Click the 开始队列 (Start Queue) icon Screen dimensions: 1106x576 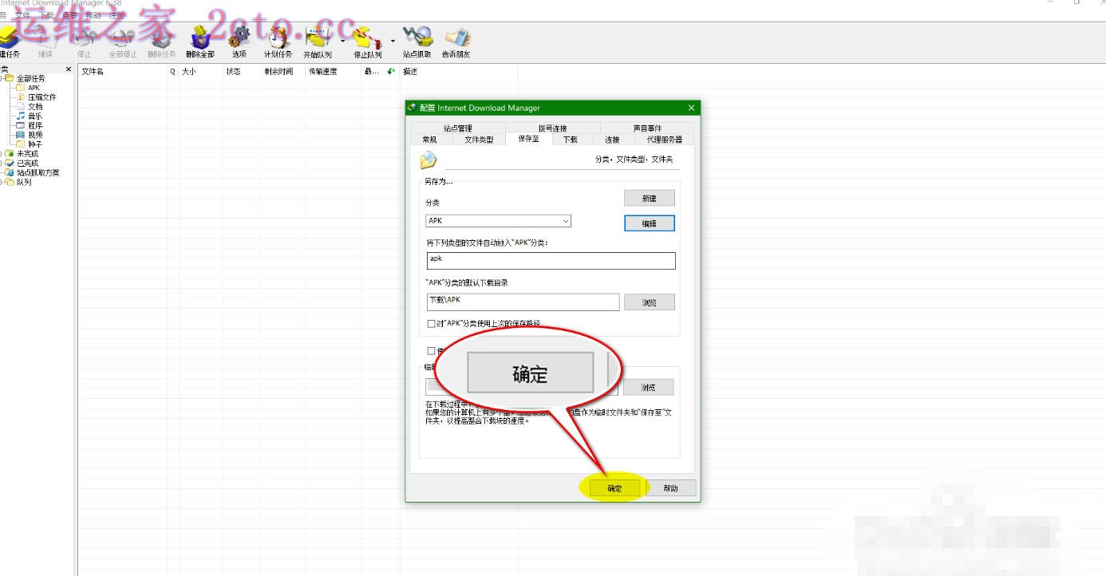coord(318,42)
